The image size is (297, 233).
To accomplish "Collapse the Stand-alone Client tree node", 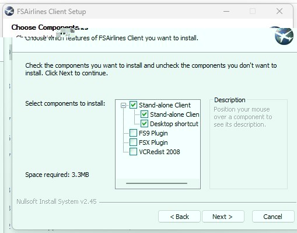I will point(123,105).
